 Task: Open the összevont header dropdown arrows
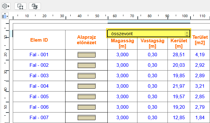(x=187, y=34)
